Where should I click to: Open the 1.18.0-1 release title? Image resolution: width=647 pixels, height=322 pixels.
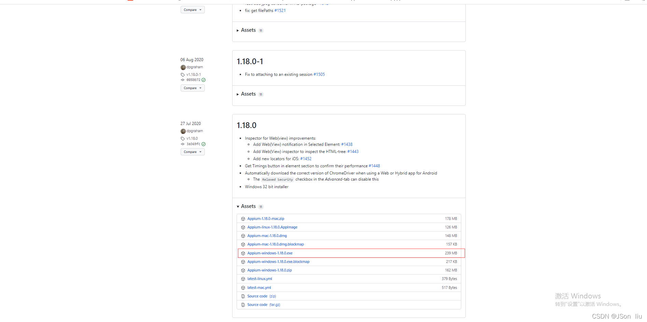point(250,61)
